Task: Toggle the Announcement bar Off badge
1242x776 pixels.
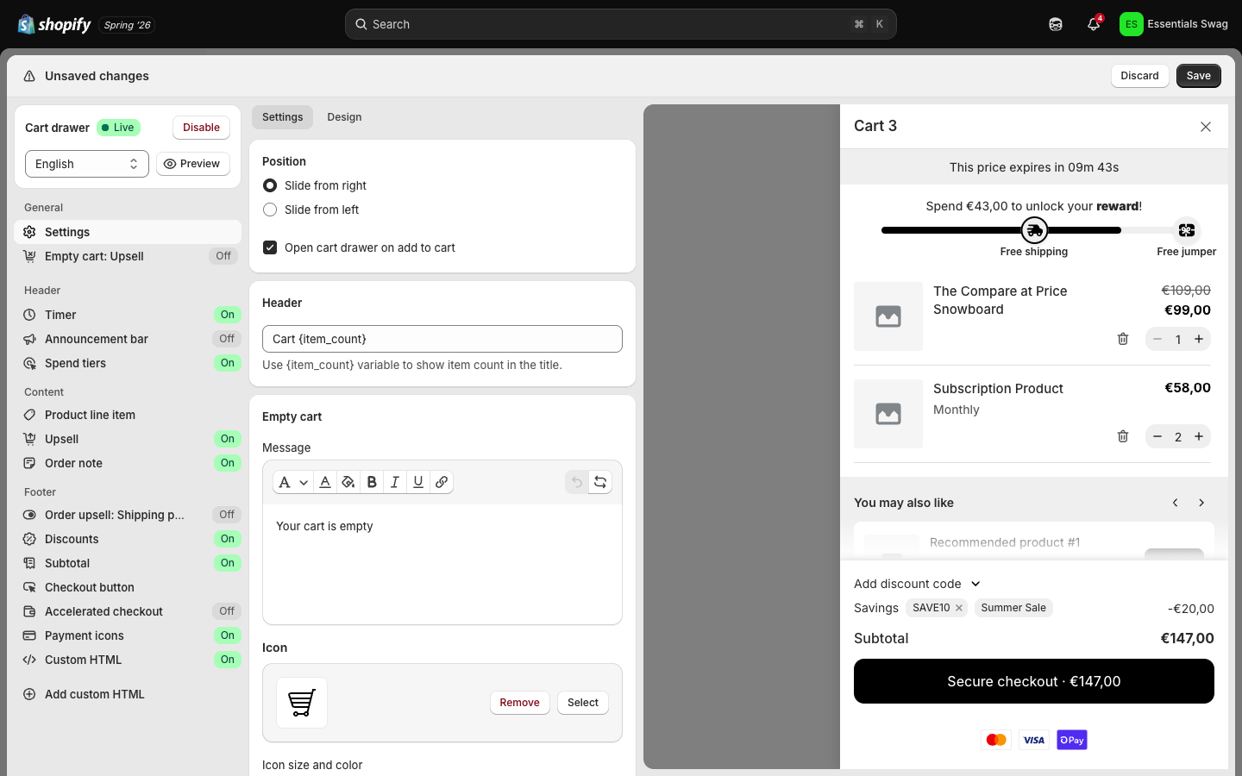Action: coord(227,339)
